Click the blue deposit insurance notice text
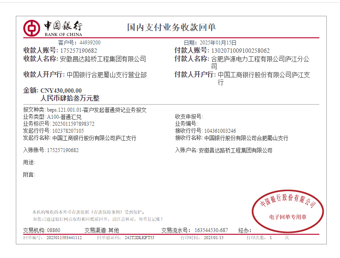 coord(88,212)
